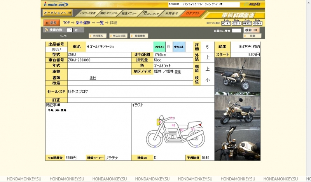Screen dimensions: 311x182
Task: Click the リクエスト blue button
Action: 179,47
